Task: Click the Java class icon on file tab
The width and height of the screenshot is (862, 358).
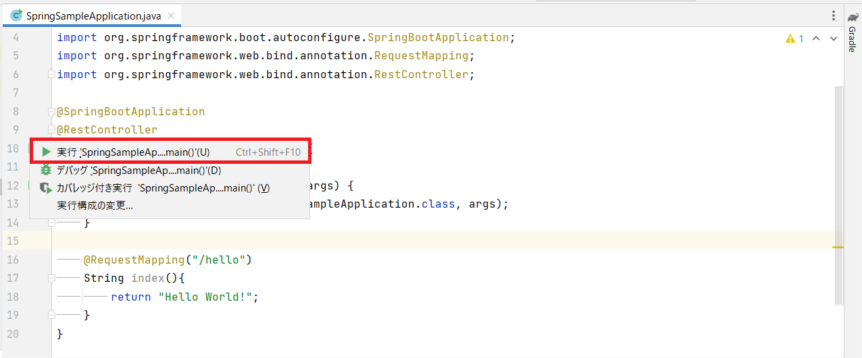Action: click(x=16, y=15)
